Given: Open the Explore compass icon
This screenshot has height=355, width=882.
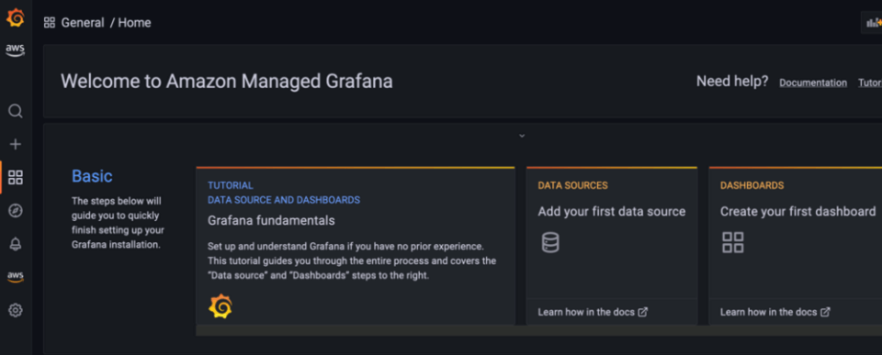Looking at the screenshot, I should point(16,211).
